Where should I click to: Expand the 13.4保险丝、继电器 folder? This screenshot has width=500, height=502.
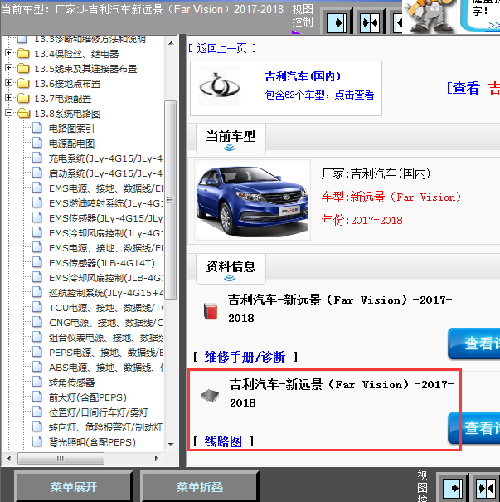(x=8, y=53)
